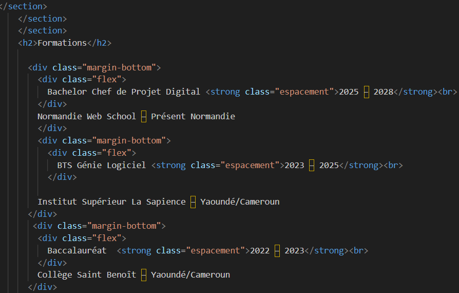Click the word Baccalauréat
This screenshot has height=293, width=459.
click(x=77, y=250)
